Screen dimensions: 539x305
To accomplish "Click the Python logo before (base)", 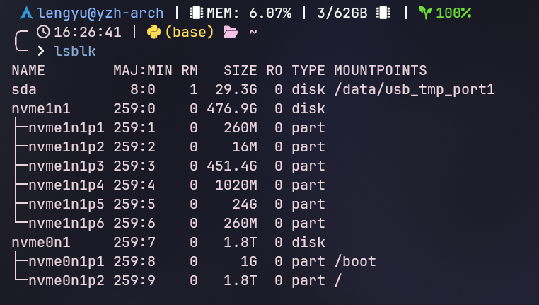I will pos(153,32).
